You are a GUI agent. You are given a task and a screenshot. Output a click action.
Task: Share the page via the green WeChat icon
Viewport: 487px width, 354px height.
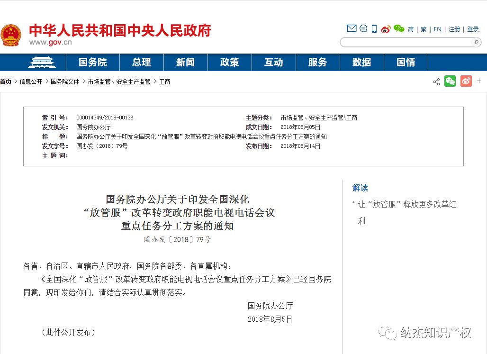(x=450, y=81)
